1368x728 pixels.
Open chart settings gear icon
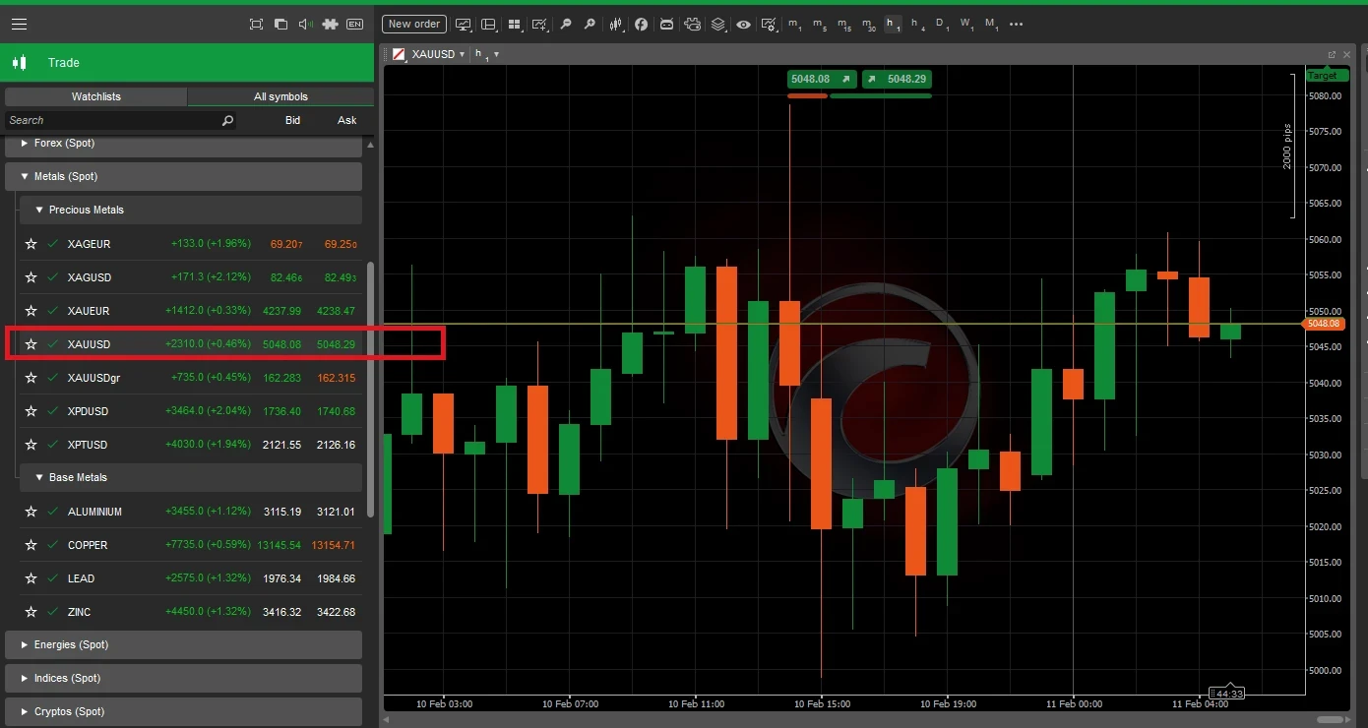click(770, 25)
